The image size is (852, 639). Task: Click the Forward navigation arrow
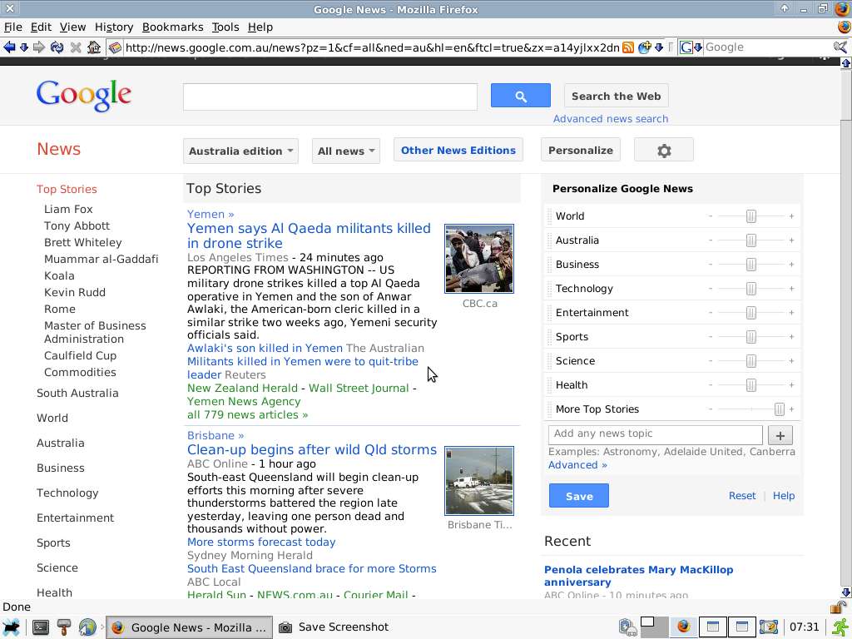pyautogui.click(x=38, y=47)
